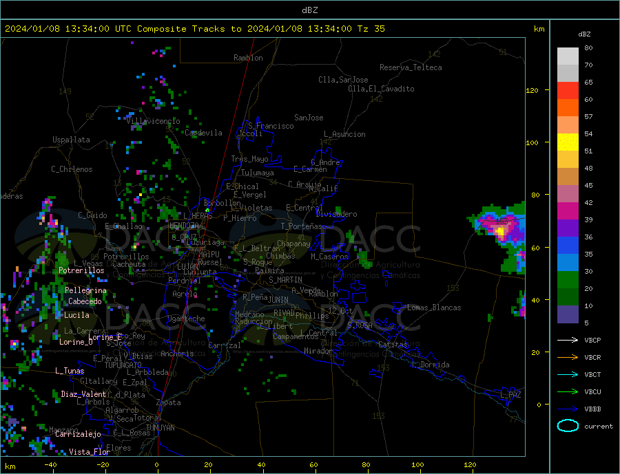This screenshot has height=474, width=620.
Task: Click the 'TUNUYAN' map label
Action: click(x=160, y=428)
